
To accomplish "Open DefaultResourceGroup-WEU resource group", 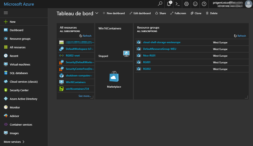I will 160,49.
